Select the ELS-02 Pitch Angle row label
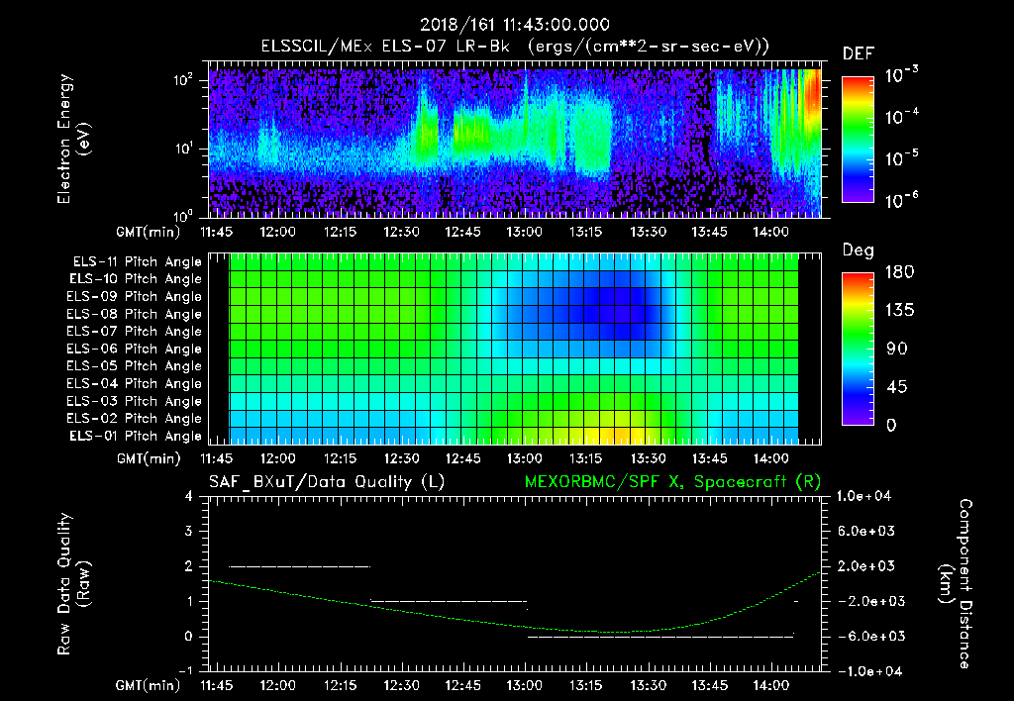 coord(134,419)
